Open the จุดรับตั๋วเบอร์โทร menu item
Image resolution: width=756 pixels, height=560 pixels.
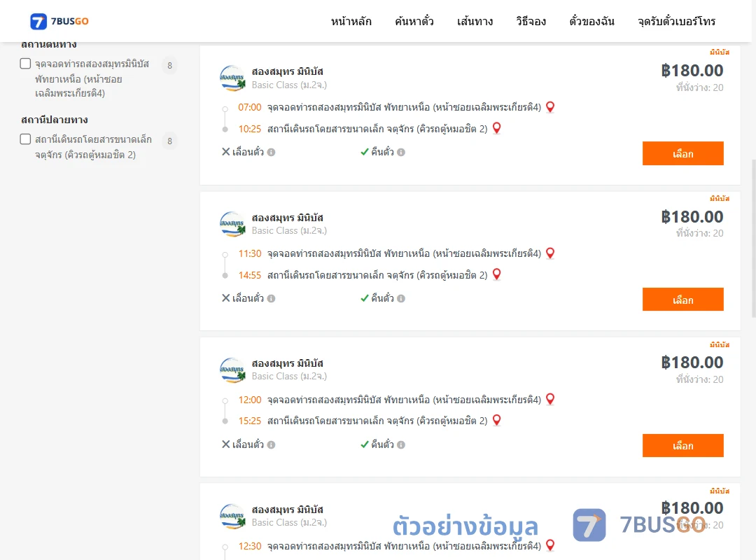click(x=676, y=21)
